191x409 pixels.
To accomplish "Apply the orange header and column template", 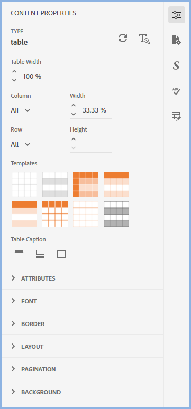I will click(x=86, y=184).
